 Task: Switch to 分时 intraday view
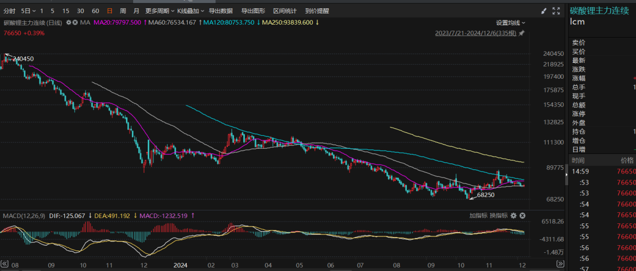[x=9, y=11]
